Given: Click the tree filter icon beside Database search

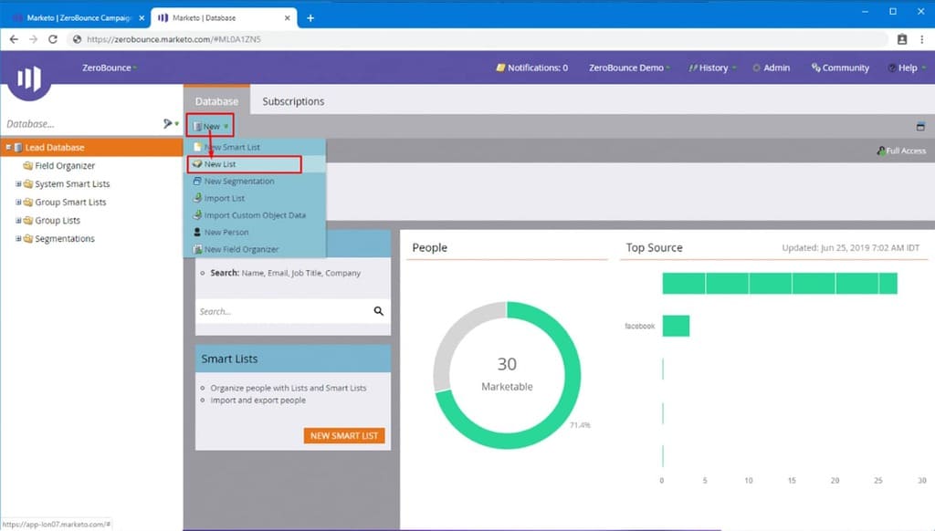Looking at the screenshot, I should 168,123.
